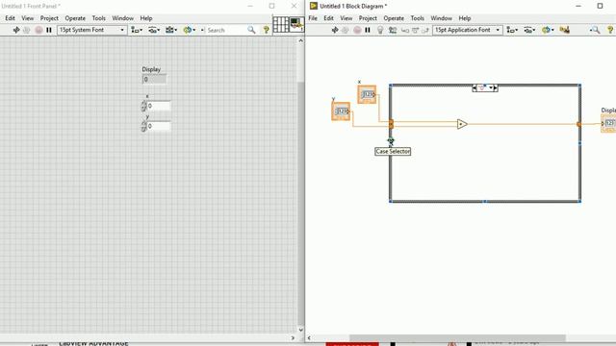Click Step Out button

pos(425,30)
